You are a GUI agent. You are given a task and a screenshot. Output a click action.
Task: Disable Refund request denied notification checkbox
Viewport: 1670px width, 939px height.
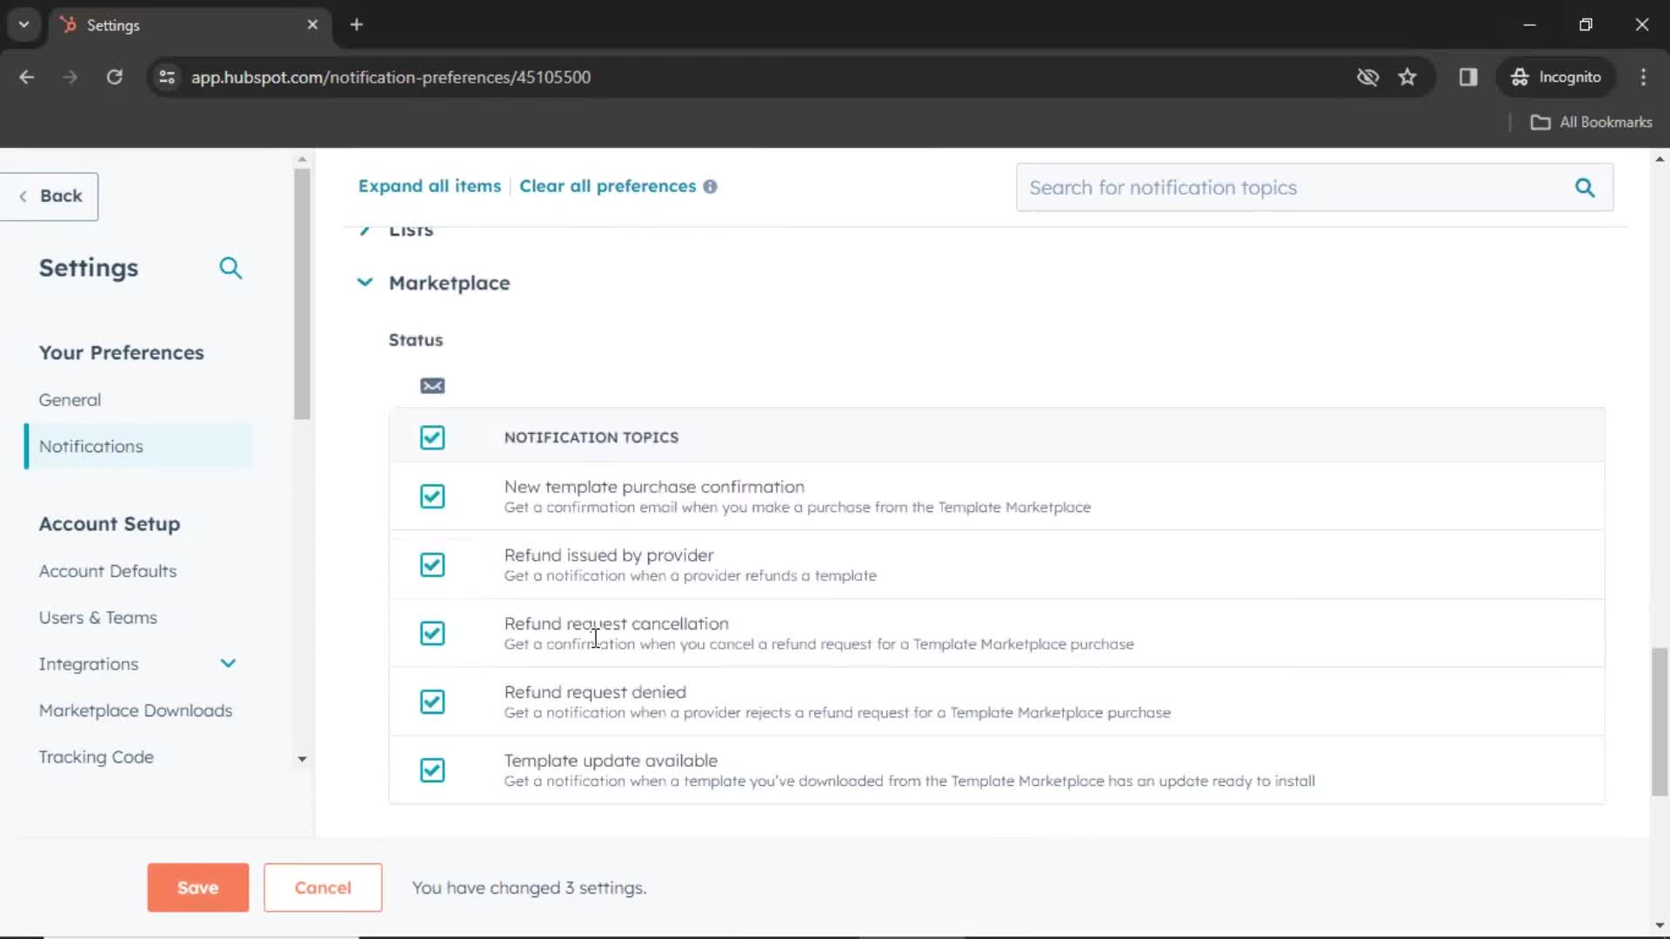point(432,702)
